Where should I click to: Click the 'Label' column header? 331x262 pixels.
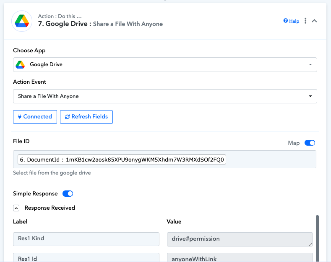20,221
